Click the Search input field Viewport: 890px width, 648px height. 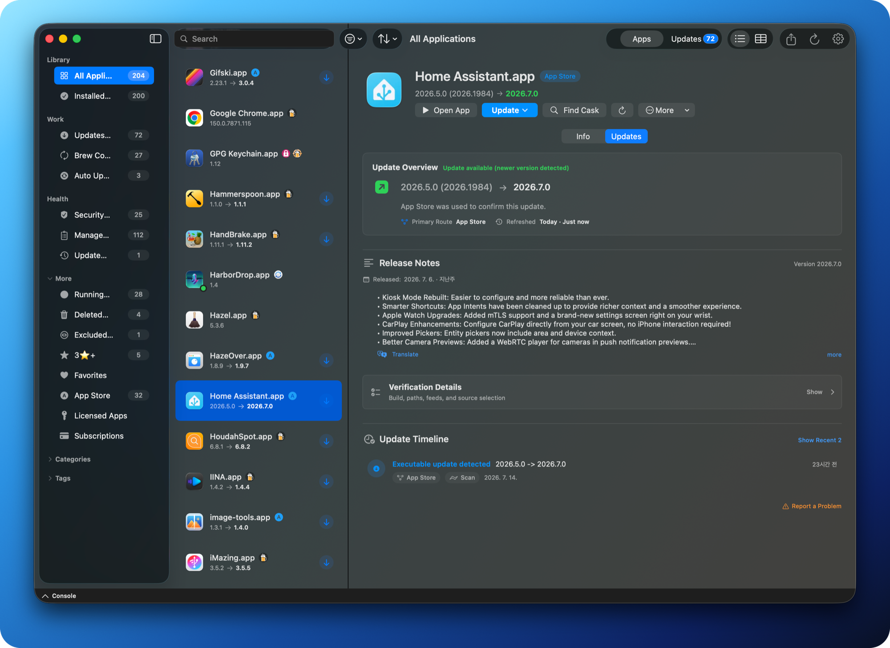point(255,39)
